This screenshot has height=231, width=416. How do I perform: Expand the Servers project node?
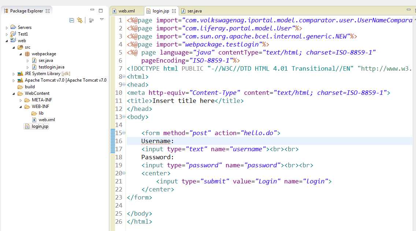pyautogui.click(x=7, y=27)
